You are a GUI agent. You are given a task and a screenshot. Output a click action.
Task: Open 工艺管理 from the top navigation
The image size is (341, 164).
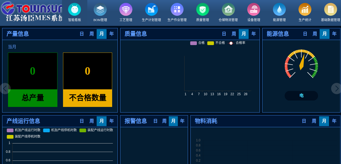(x=126, y=12)
